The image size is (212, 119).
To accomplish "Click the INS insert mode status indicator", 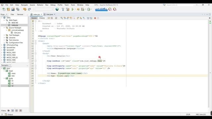I will [197, 114].
